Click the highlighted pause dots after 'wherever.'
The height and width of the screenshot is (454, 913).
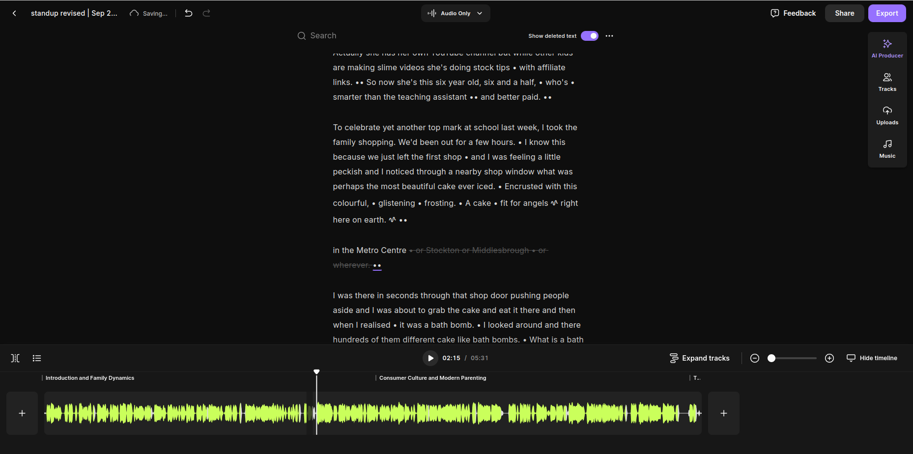(x=377, y=265)
